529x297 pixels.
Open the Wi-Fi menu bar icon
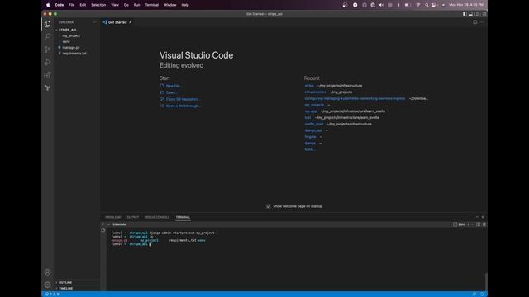pos(418,5)
